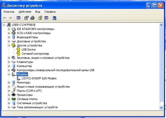Collapse the Другие устройства node

[9, 45]
